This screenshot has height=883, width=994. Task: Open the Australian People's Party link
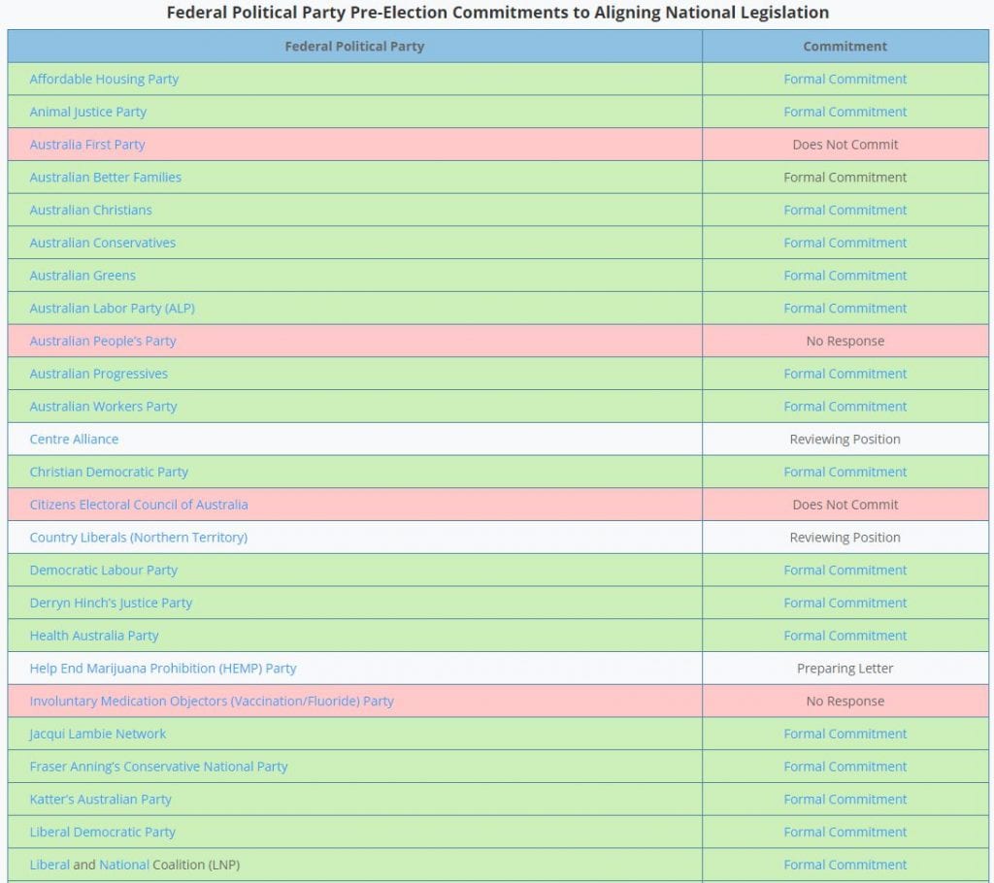point(103,341)
